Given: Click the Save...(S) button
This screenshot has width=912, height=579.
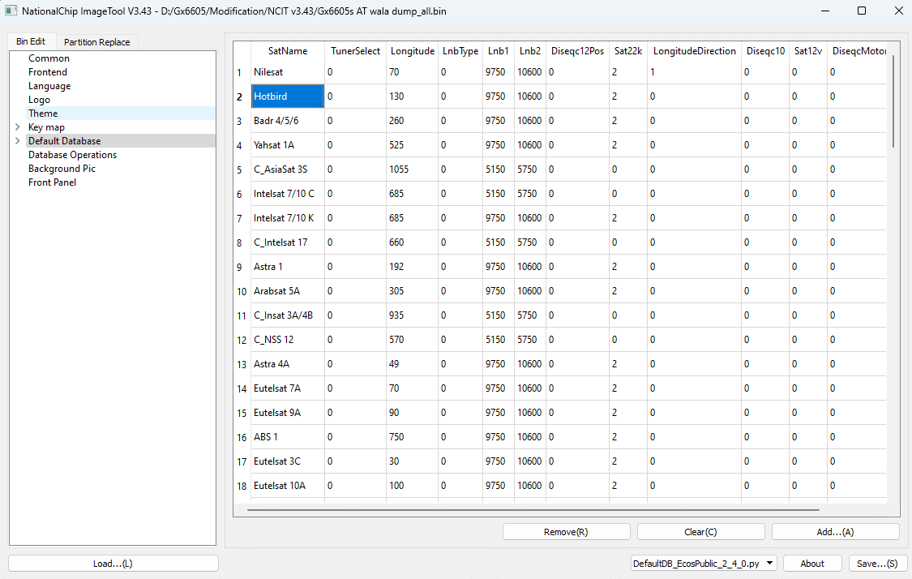Looking at the screenshot, I should [877, 563].
